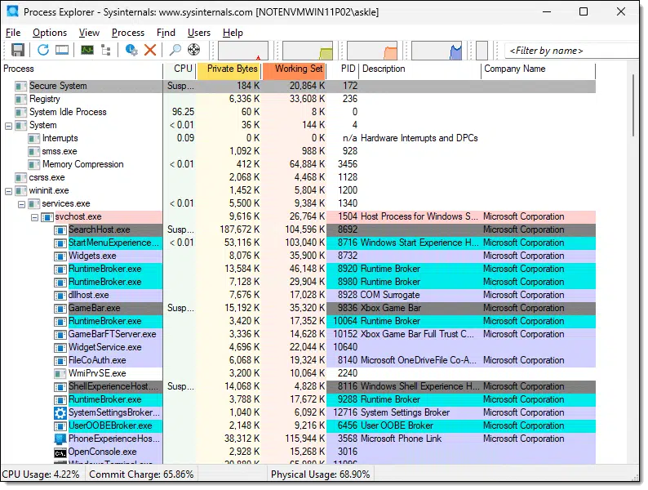Open the File menu

[x=13, y=33]
